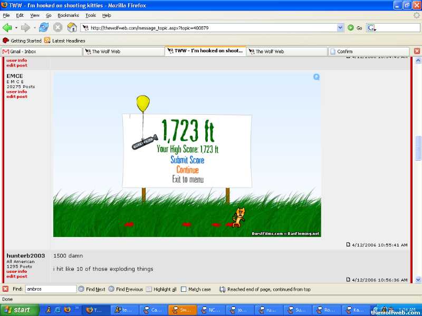Open the Back button history dropdown arrow
Viewport: 422px width, 316px height.
click(16, 27)
